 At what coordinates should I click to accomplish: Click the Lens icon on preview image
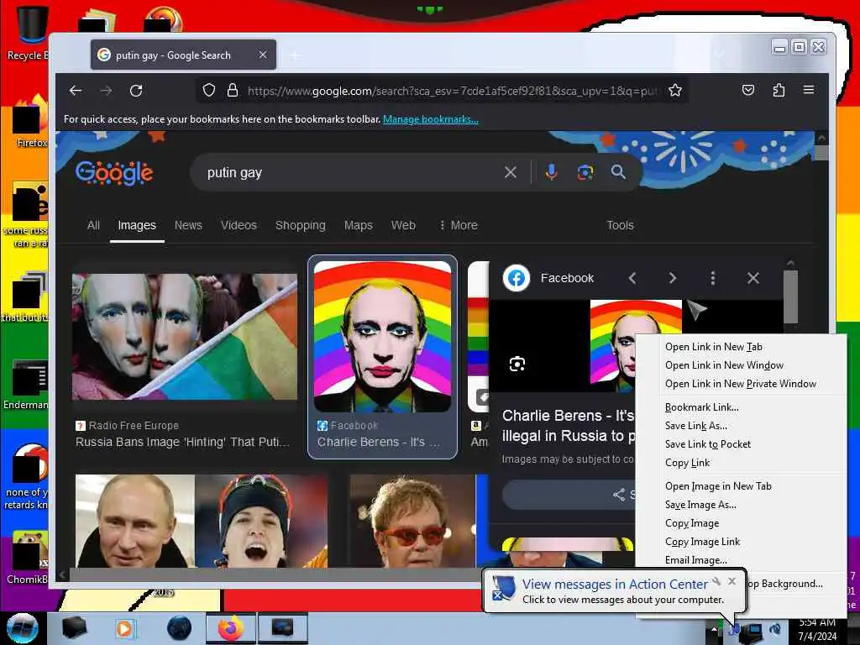pos(517,364)
